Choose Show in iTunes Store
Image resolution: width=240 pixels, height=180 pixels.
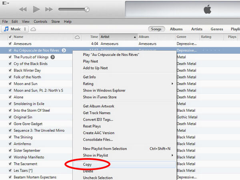click(x=124, y=97)
